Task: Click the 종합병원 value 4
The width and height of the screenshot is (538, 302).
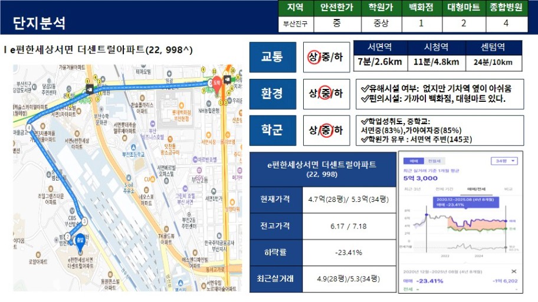Action: (x=506, y=24)
